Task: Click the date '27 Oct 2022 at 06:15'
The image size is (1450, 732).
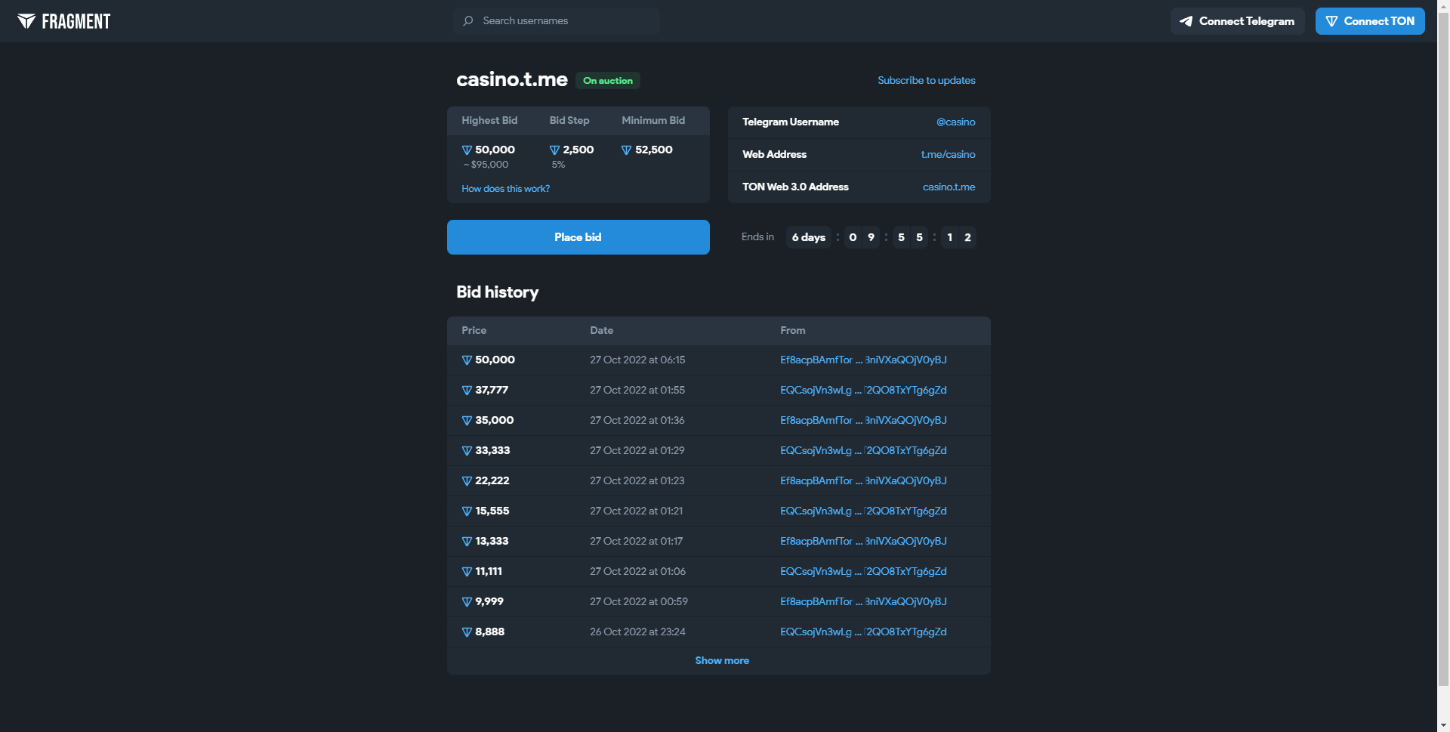Action: click(637, 360)
